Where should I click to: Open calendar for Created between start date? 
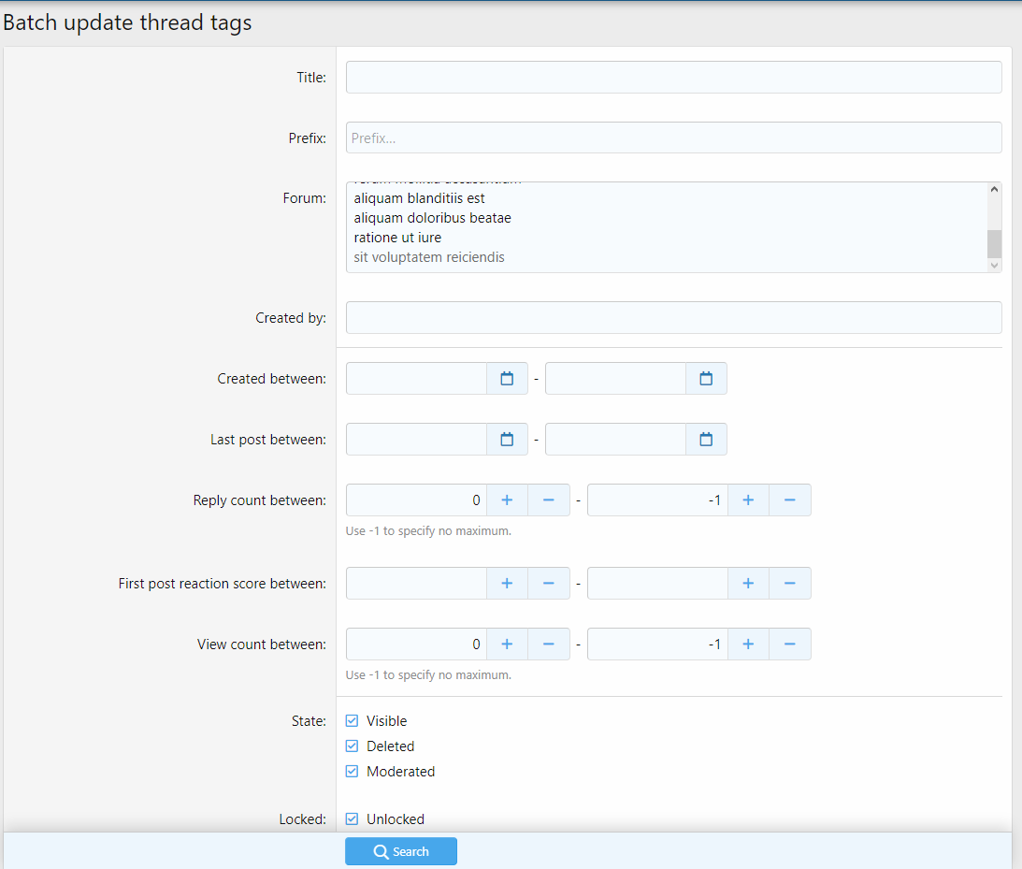click(507, 379)
